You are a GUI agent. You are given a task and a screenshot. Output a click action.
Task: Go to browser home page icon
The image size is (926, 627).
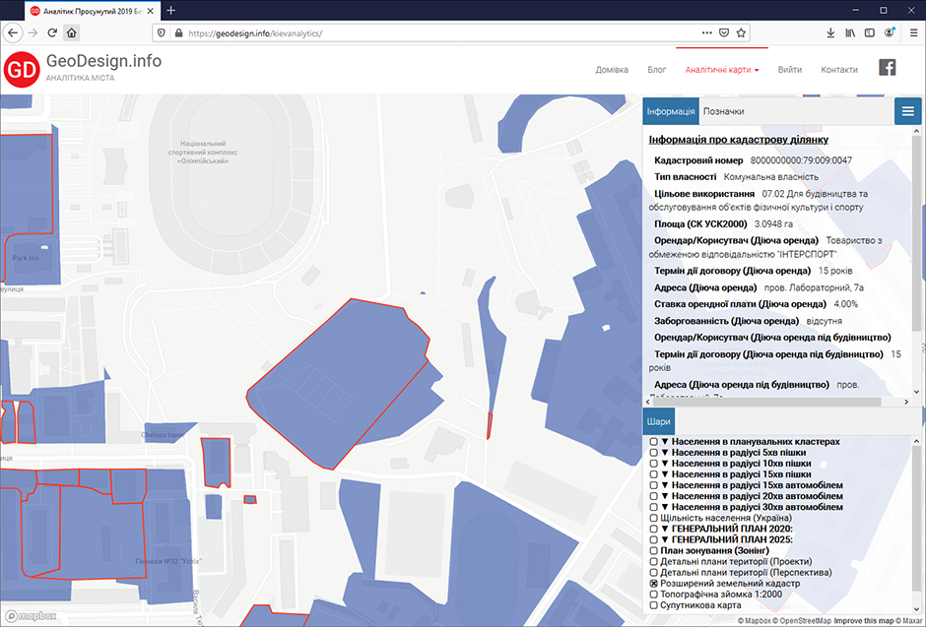point(72,32)
